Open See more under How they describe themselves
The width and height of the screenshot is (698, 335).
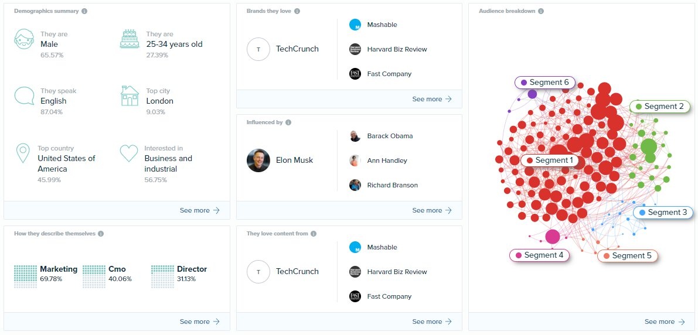click(x=200, y=322)
